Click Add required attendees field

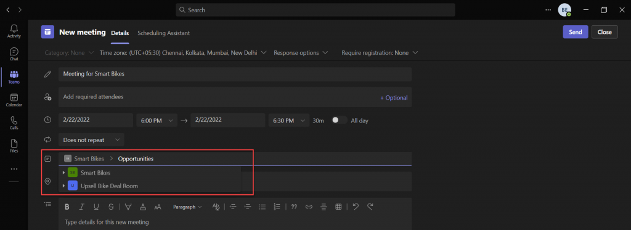click(x=235, y=97)
